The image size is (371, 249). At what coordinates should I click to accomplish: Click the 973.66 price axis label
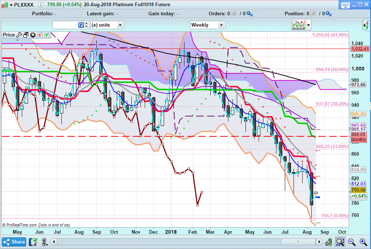358,85
